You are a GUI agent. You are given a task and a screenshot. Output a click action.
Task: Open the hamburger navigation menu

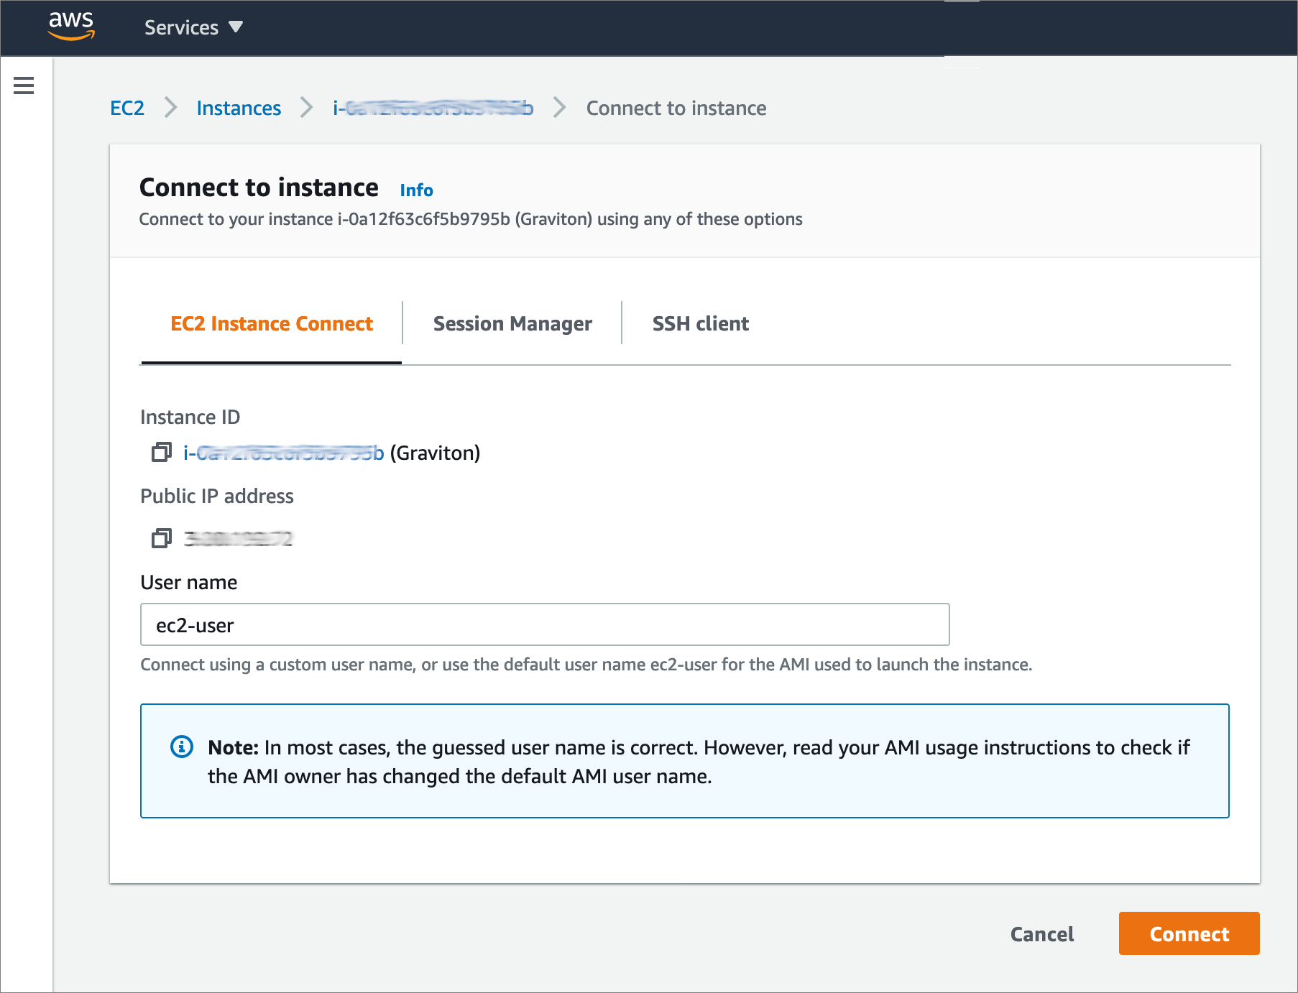coord(24,86)
